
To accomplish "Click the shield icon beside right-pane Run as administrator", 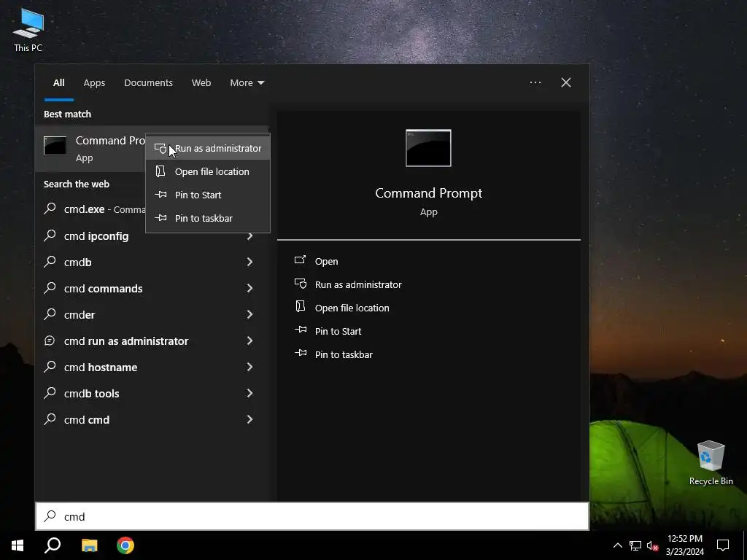I will pos(300,284).
